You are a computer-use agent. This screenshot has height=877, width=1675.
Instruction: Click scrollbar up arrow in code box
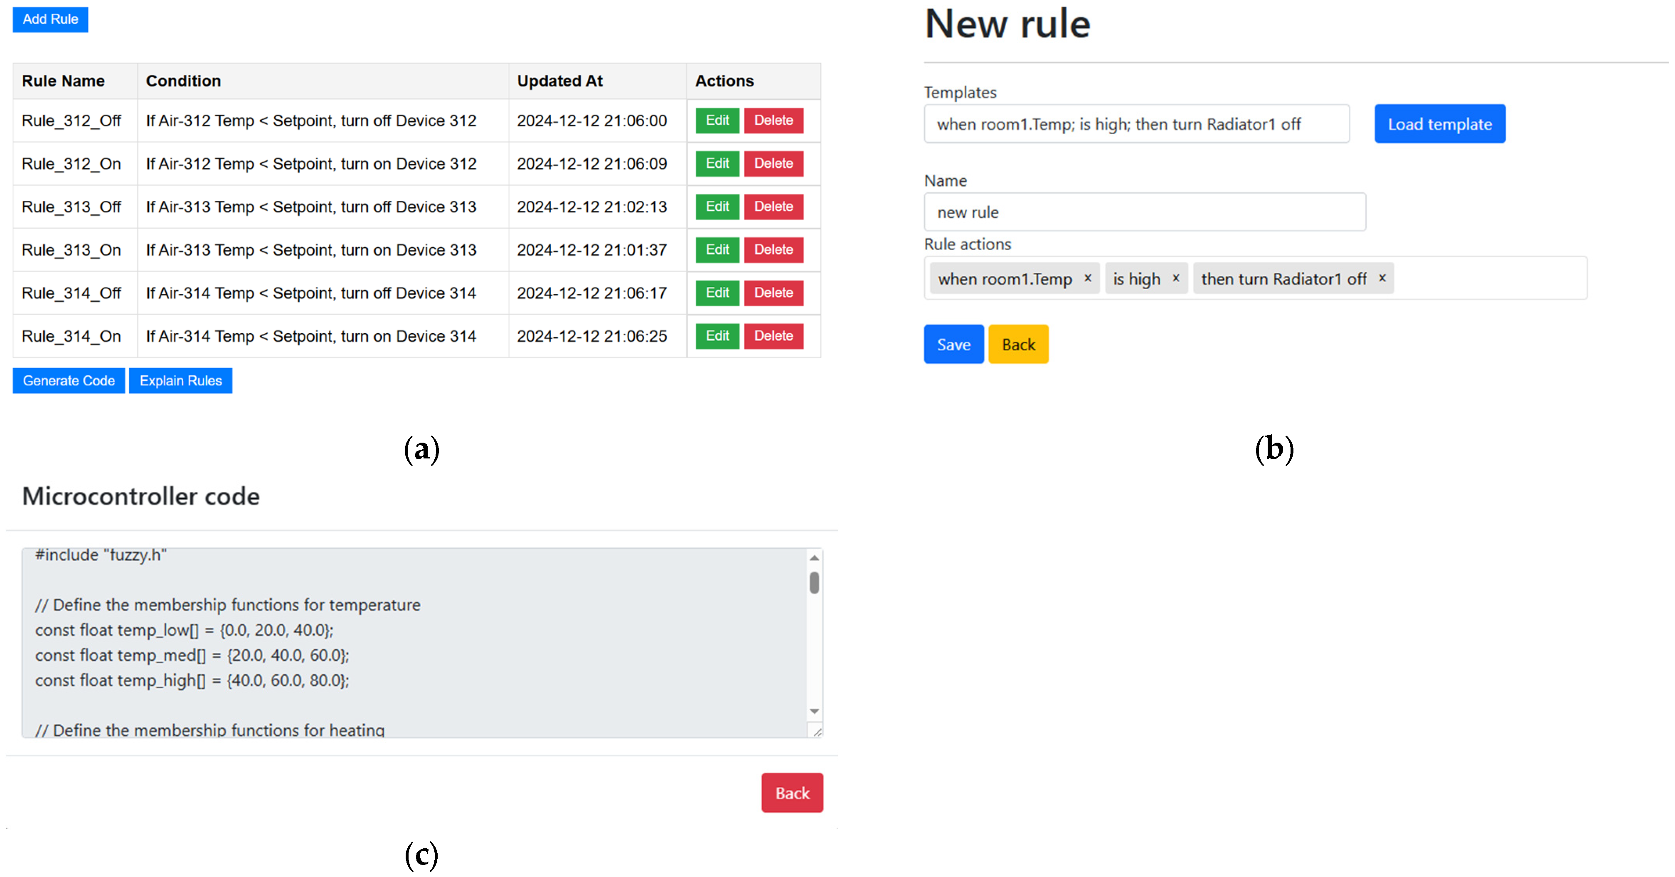pos(814,558)
